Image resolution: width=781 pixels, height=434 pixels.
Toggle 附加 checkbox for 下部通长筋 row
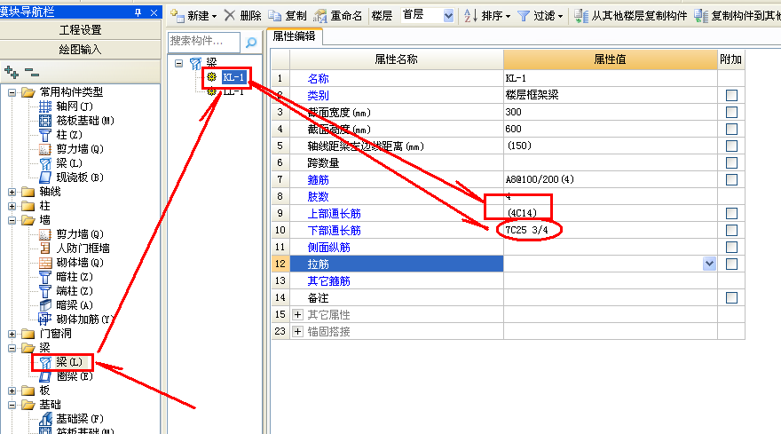(x=731, y=230)
